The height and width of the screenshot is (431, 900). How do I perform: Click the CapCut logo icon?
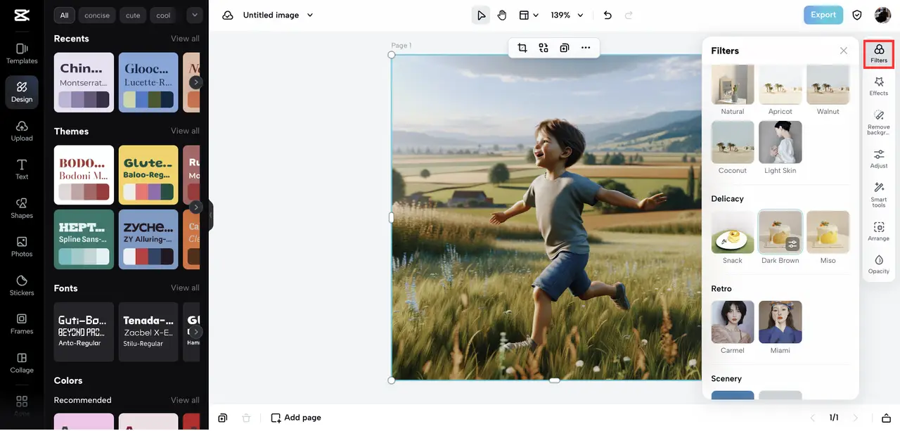pos(22,15)
